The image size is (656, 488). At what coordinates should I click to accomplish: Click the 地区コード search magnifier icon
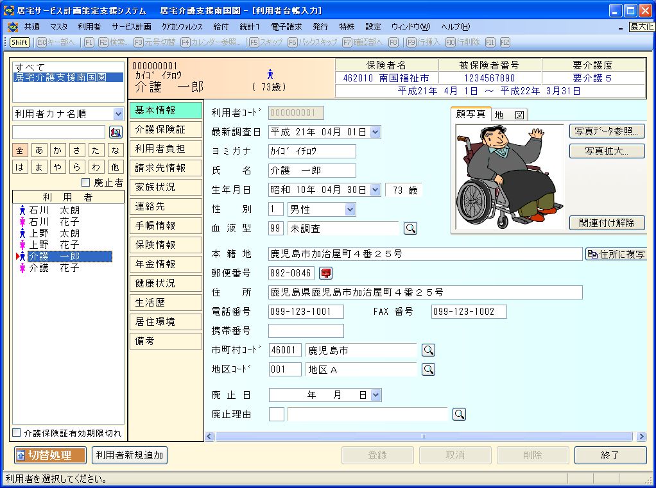[x=428, y=369]
